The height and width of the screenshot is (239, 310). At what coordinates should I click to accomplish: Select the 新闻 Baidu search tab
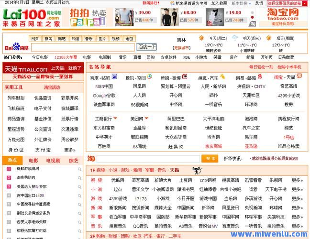point(48,39)
